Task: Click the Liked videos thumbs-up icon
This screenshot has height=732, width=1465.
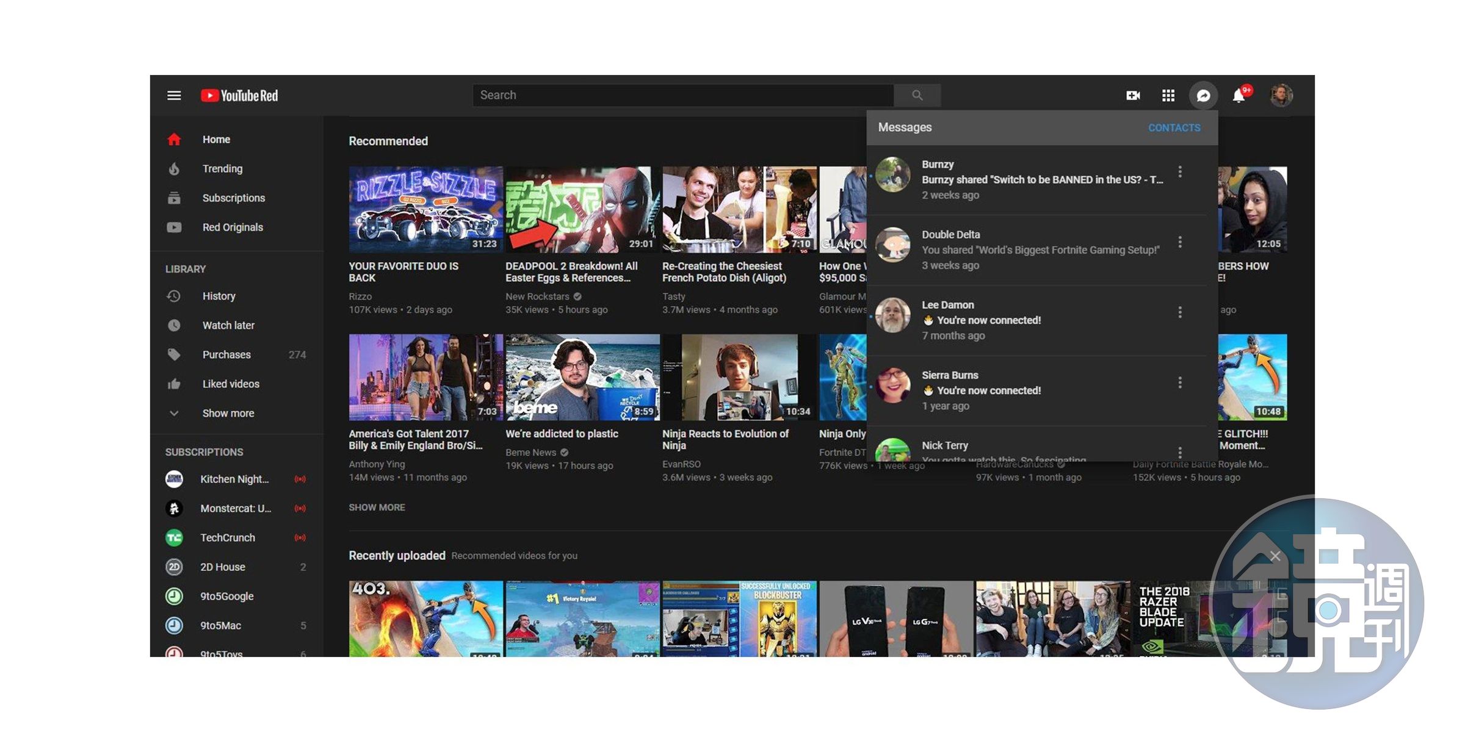Action: (174, 384)
